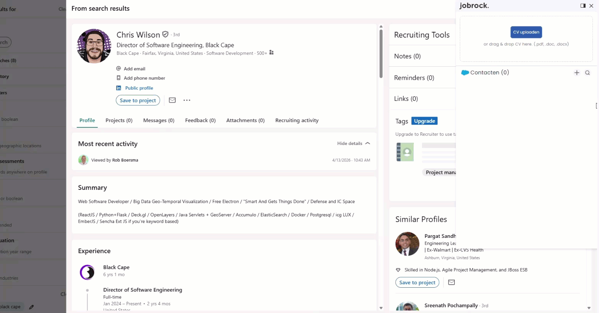
Task: Click Rob Boersma's avatar in recent activity
Action: point(83,160)
